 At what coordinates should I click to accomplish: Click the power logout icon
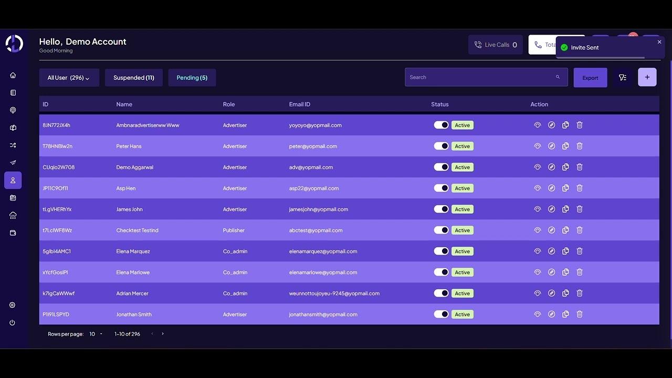(x=12, y=323)
